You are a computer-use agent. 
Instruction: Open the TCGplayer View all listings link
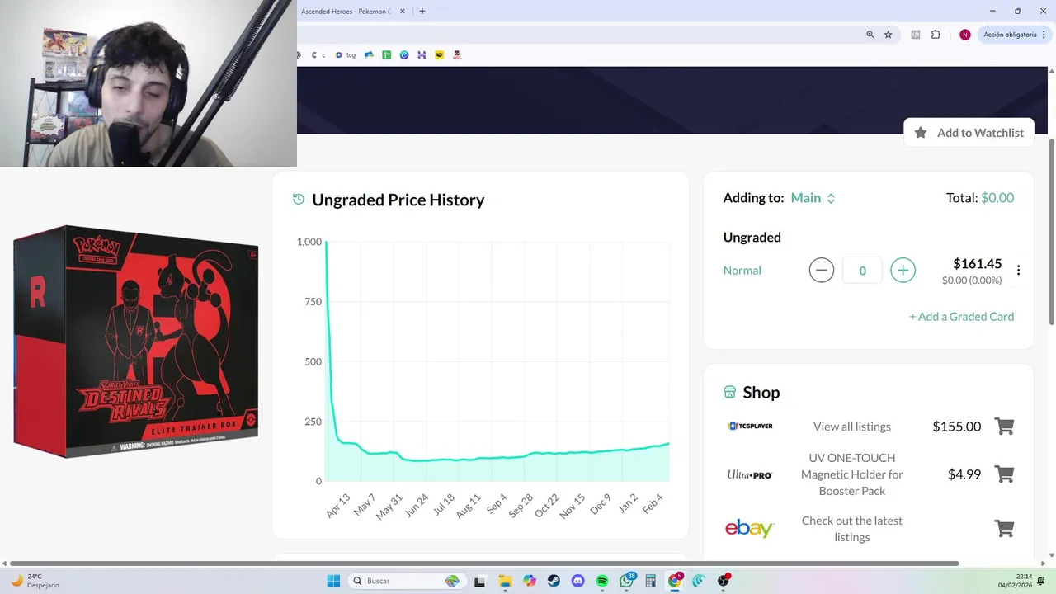[x=852, y=427]
